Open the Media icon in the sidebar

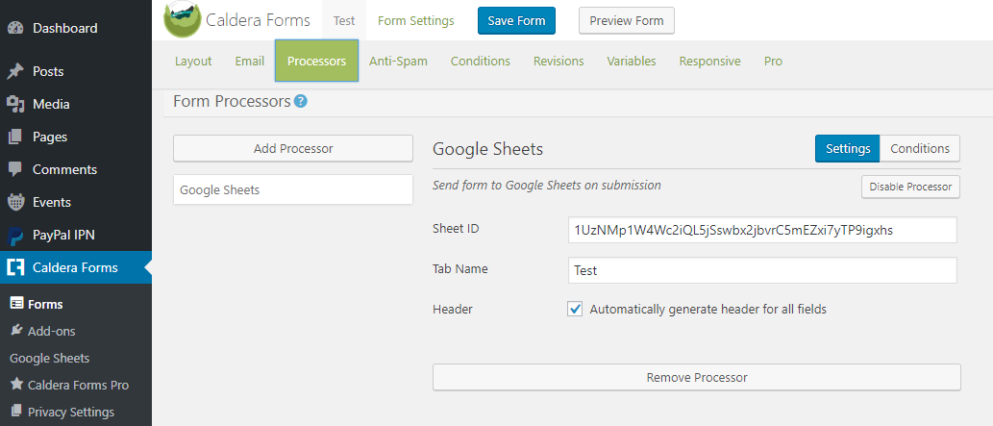click(x=15, y=104)
